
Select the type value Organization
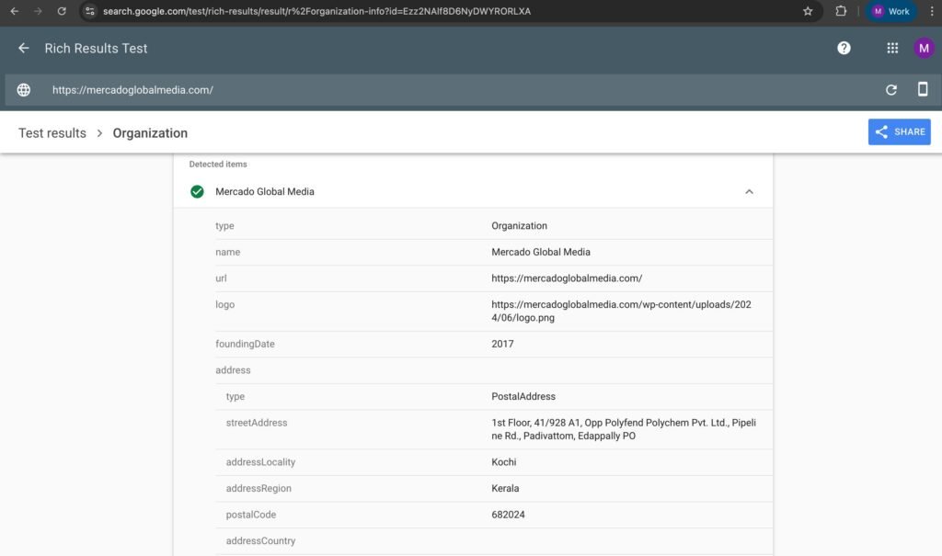(519, 226)
